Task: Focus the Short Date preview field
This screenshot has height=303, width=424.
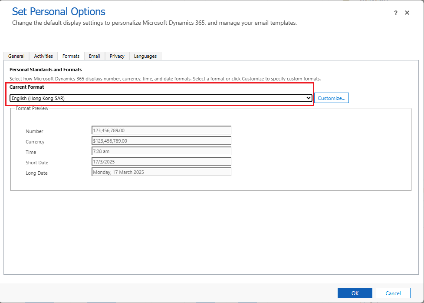Action: [x=161, y=161]
